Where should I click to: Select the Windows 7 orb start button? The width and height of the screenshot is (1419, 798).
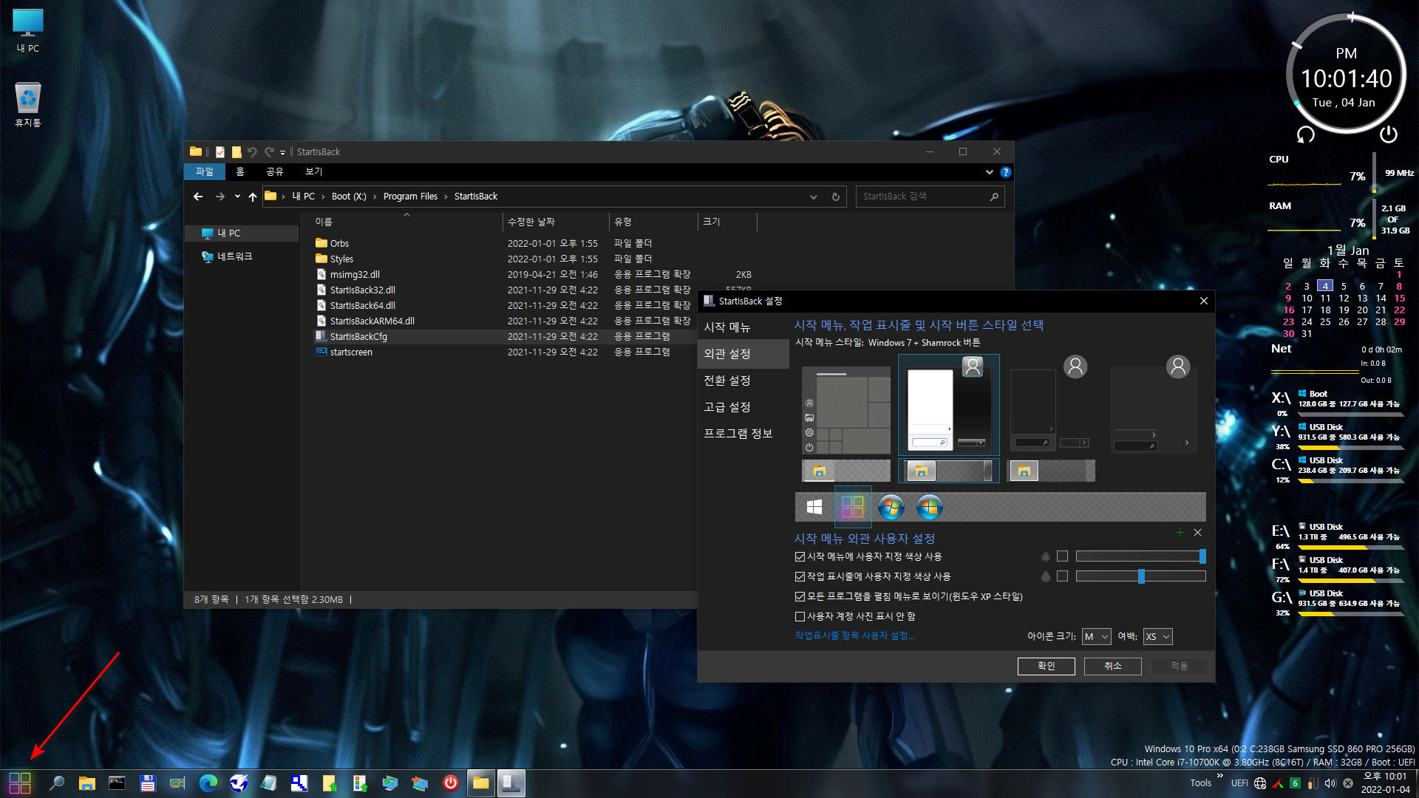[x=891, y=507]
